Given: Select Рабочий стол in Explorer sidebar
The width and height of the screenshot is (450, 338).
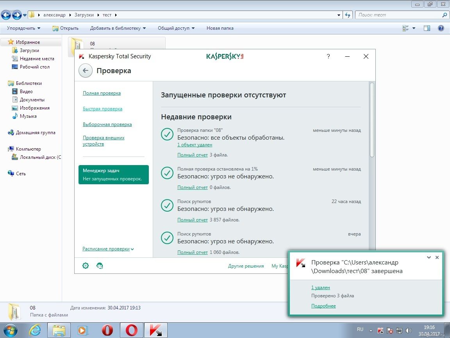Looking at the screenshot, I should [x=34, y=67].
